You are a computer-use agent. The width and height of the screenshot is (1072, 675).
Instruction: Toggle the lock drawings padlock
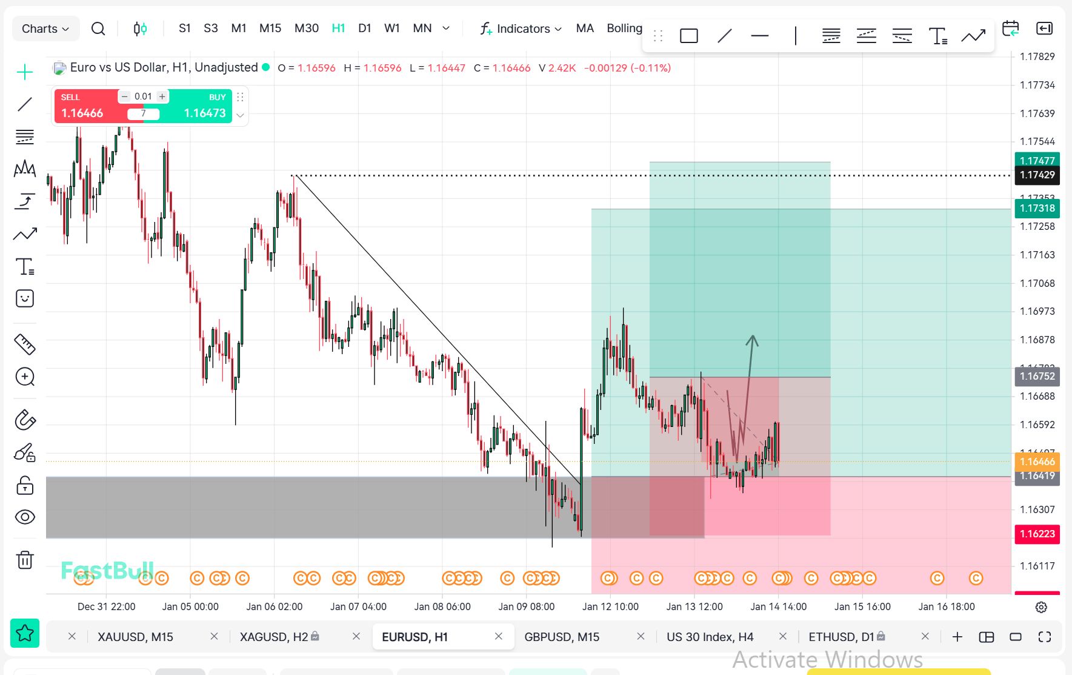(x=25, y=485)
